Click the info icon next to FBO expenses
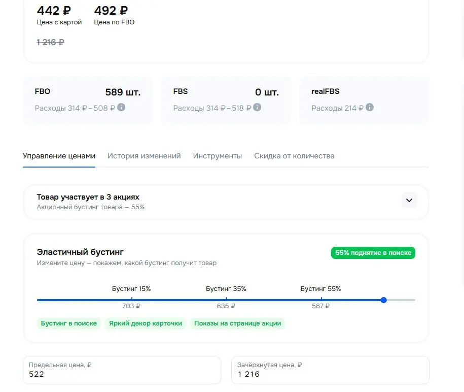464x392 pixels. [121, 107]
